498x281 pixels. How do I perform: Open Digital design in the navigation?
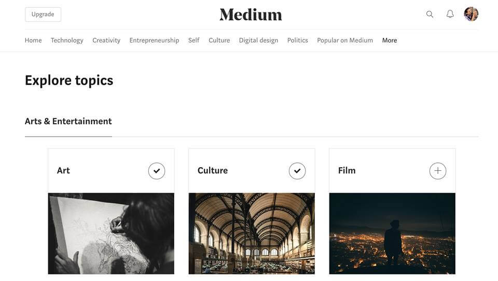(x=258, y=40)
